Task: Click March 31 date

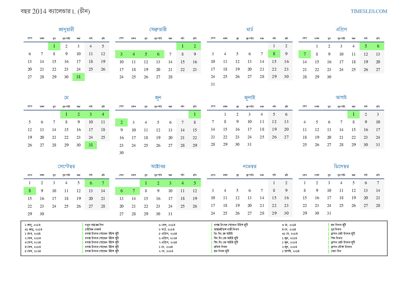Action: coord(213,84)
